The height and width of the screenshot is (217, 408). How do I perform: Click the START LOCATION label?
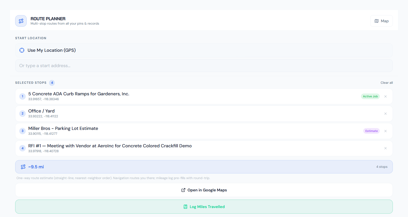(x=31, y=38)
